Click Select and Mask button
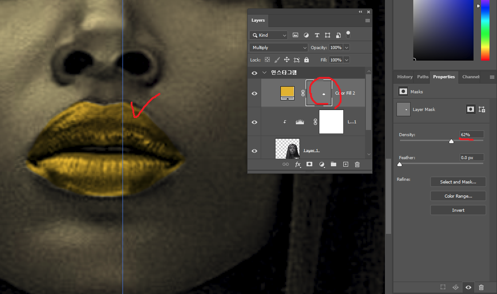 [x=458, y=182]
